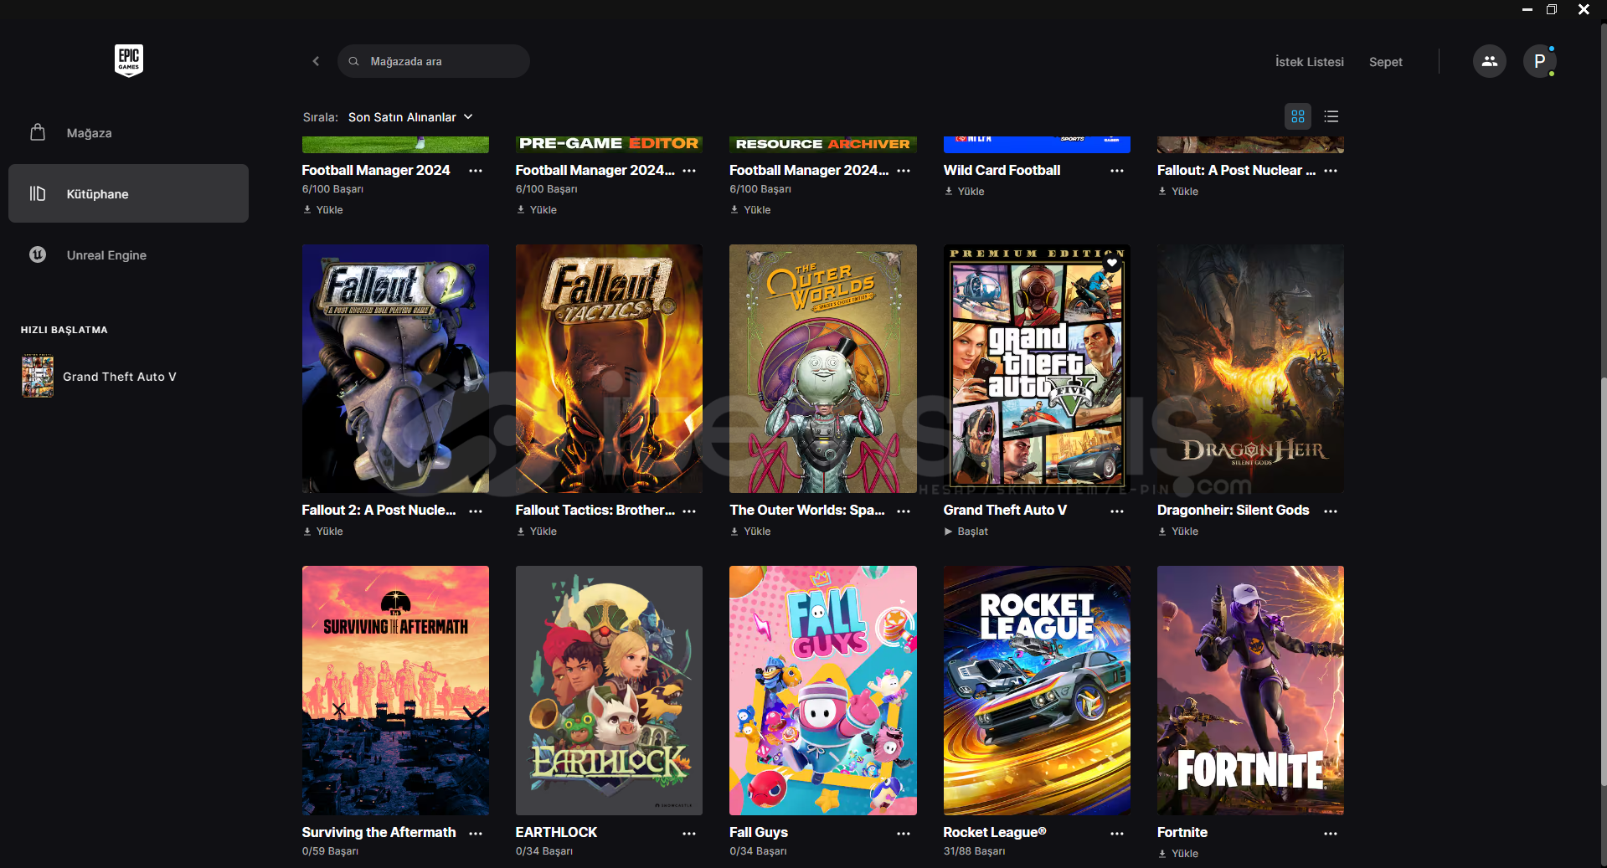Screen dimensions: 1607x868
Task: Go back using the arrow icon
Action: click(x=316, y=61)
